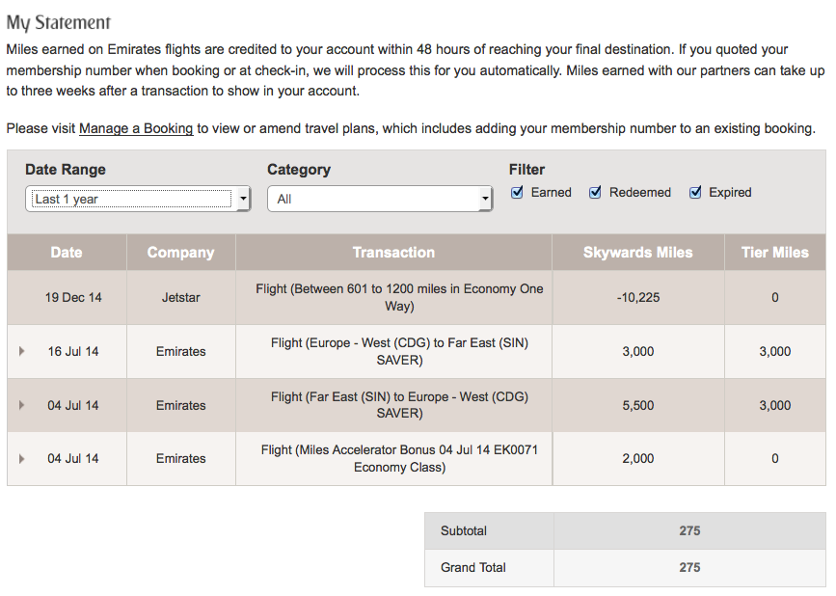836x596 pixels.
Task: Click the Tier Miles column header
Action: click(775, 252)
